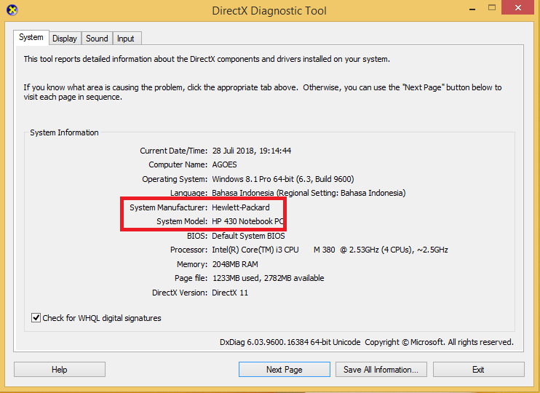Click the Operating System label

click(x=175, y=179)
